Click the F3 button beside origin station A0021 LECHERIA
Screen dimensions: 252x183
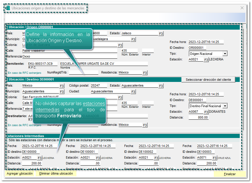(x=206, y=60)
